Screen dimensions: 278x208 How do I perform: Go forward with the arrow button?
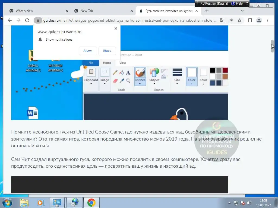[x=18, y=20]
